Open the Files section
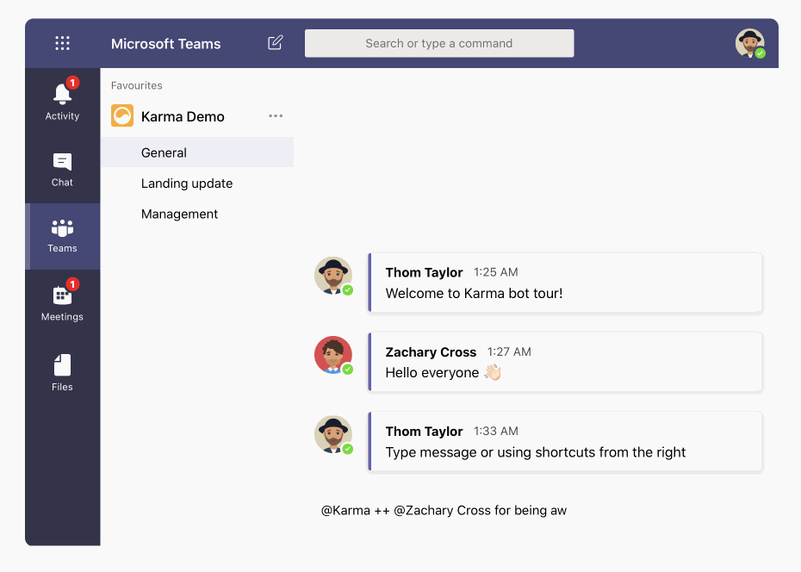This screenshot has height=572, width=801. pyautogui.click(x=62, y=372)
